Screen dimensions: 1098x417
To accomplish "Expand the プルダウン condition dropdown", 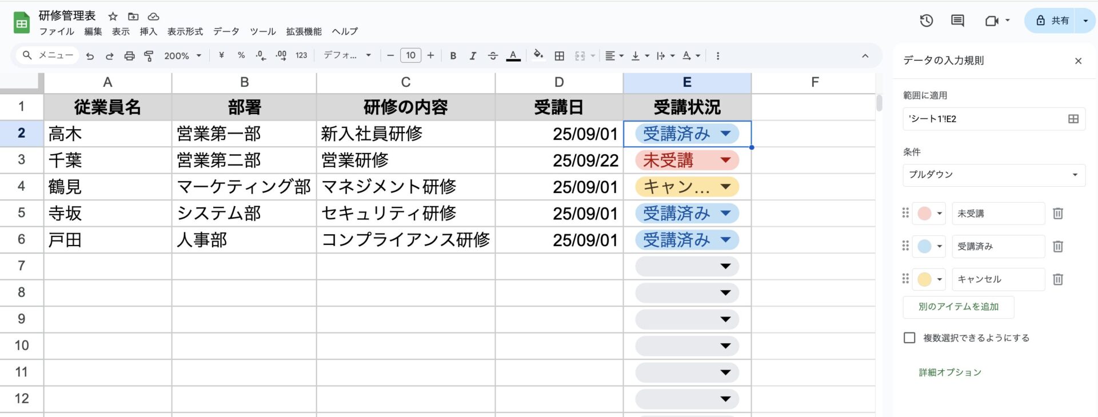I will pos(993,175).
